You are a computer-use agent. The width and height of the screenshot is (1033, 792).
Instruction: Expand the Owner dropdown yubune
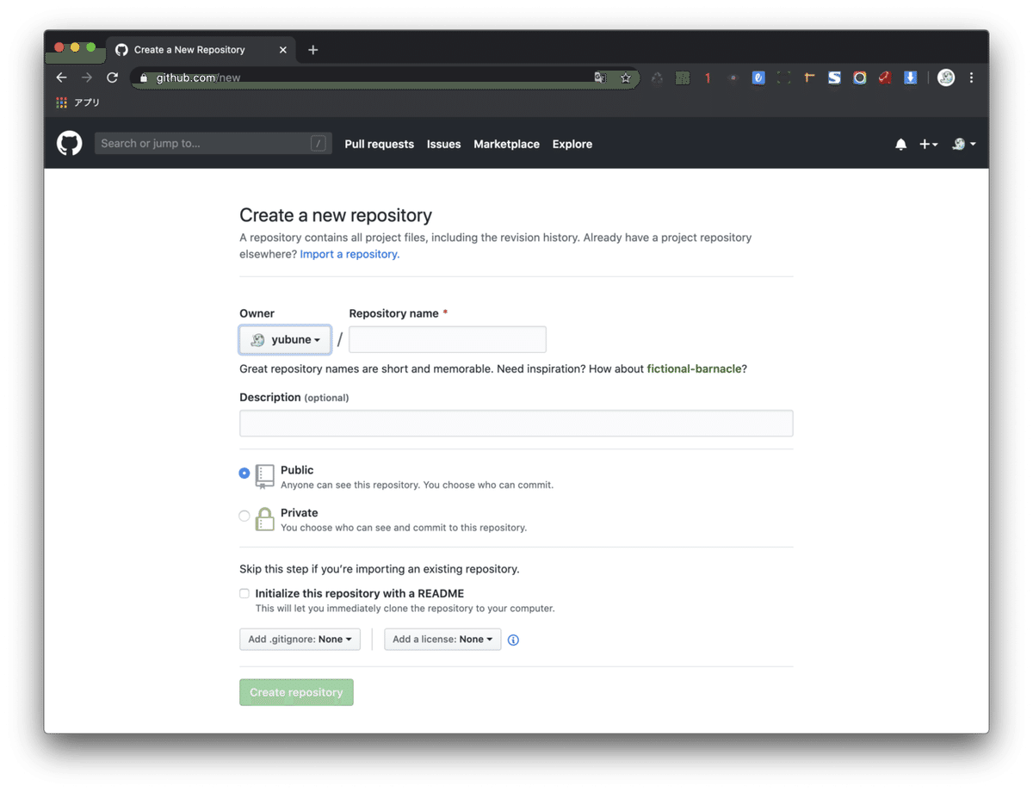(x=285, y=340)
